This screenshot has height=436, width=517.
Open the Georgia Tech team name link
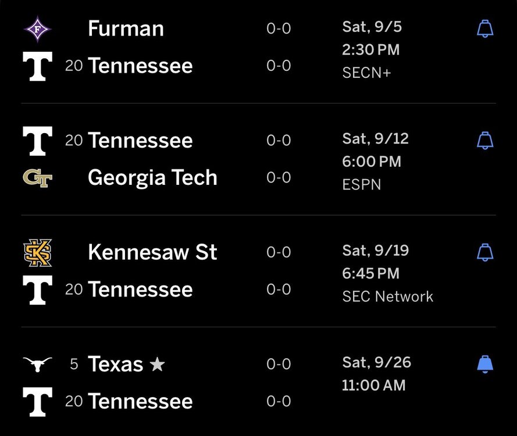[x=152, y=178]
